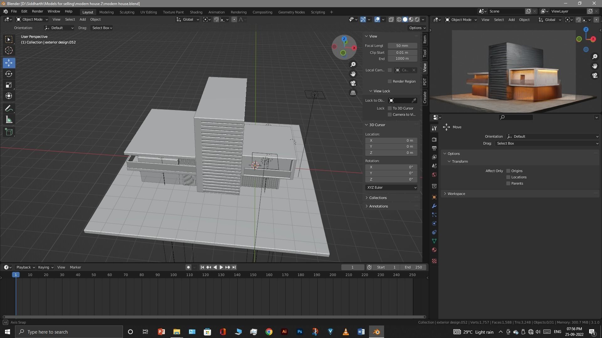Activate the Move tool in left toolbar
Screen dimensions: 602x338
(x=9, y=63)
